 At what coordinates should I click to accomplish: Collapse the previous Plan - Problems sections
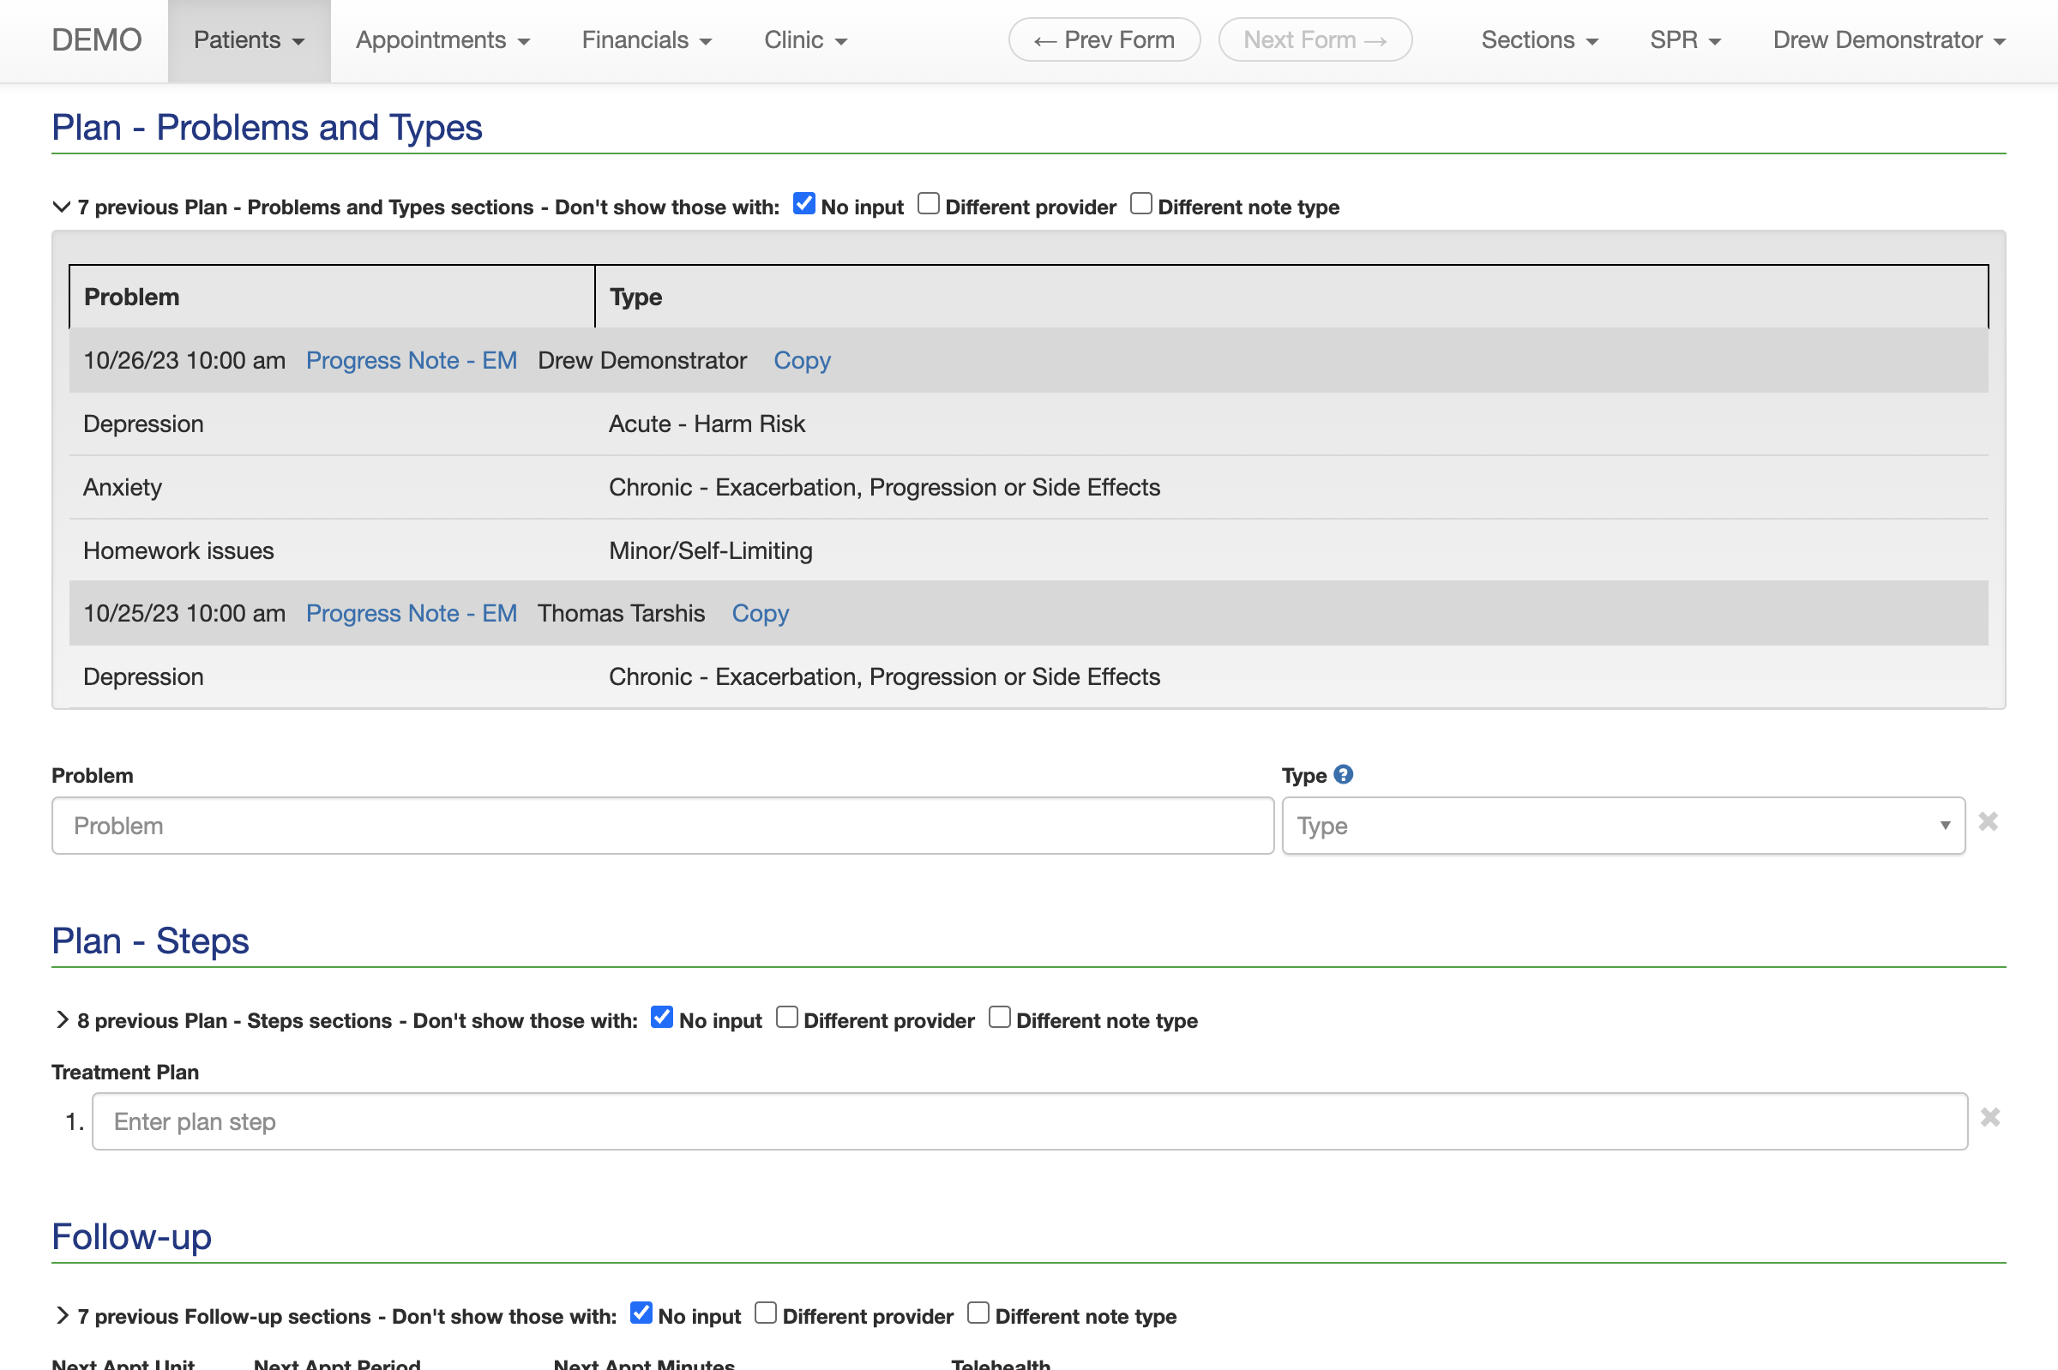point(60,207)
